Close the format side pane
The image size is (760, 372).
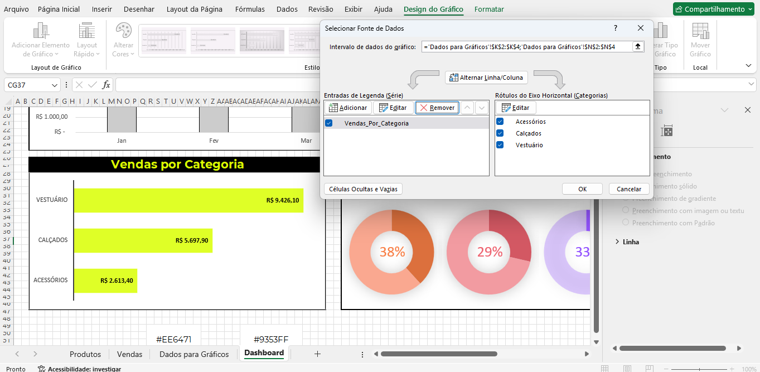(x=747, y=110)
